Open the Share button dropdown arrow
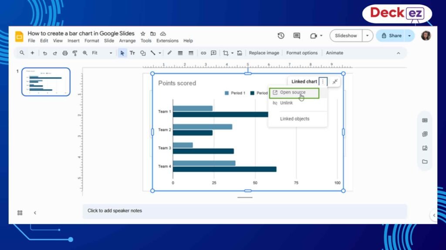The image size is (446, 250). click(409, 36)
